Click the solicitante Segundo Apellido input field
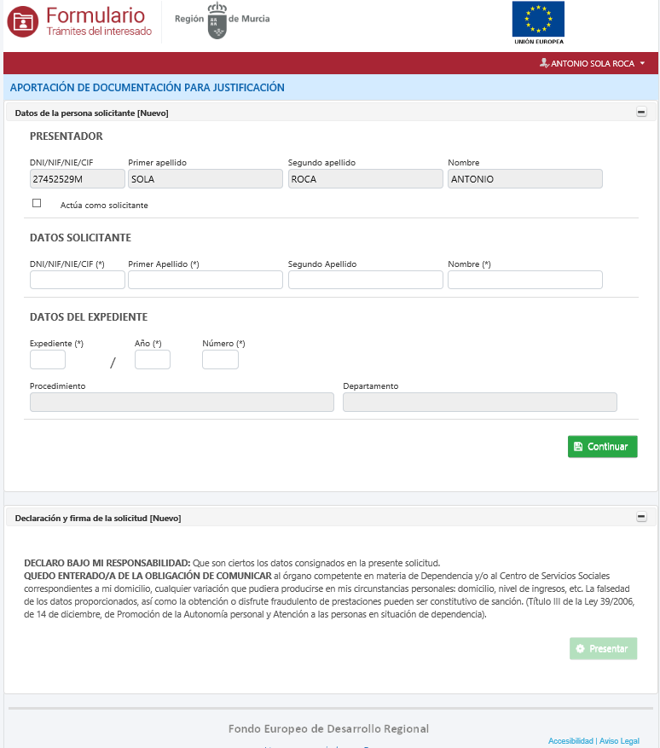The height and width of the screenshot is (748, 660). click(x=365, y=280)
